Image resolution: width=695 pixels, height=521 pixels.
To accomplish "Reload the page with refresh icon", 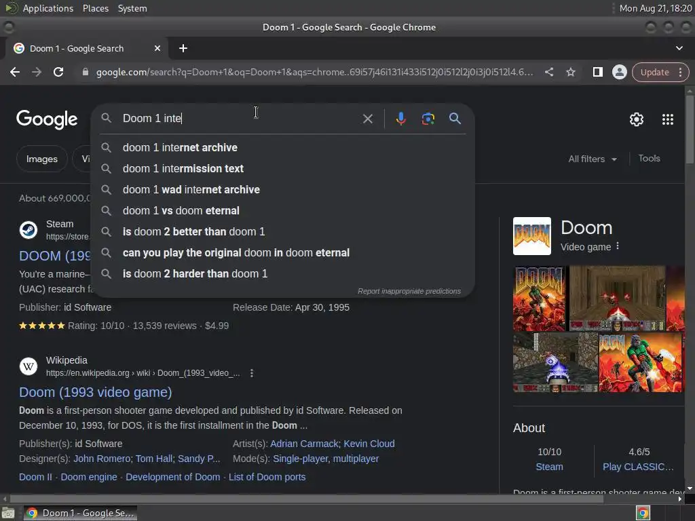I will [x=58, y=72].
